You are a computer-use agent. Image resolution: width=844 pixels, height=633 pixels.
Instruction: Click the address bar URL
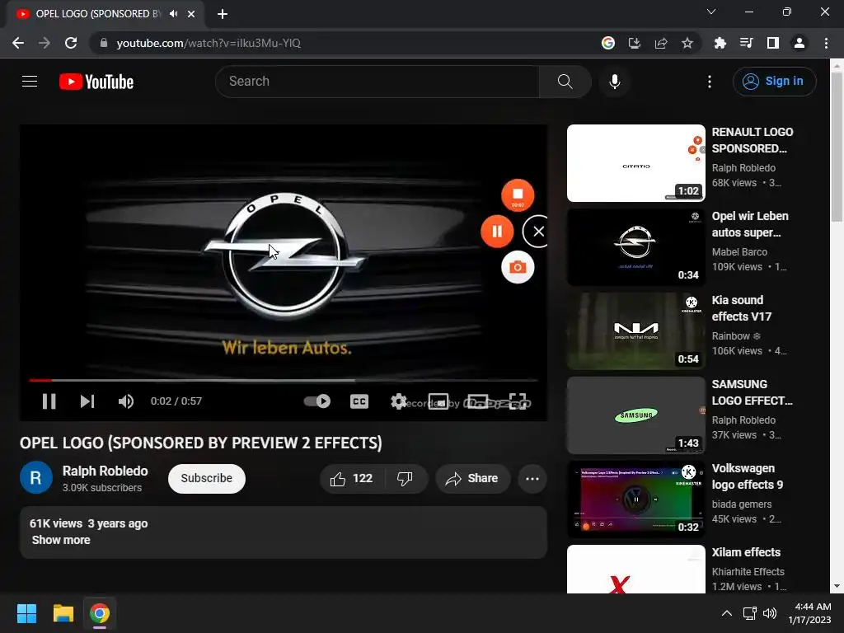coord(209,43)
